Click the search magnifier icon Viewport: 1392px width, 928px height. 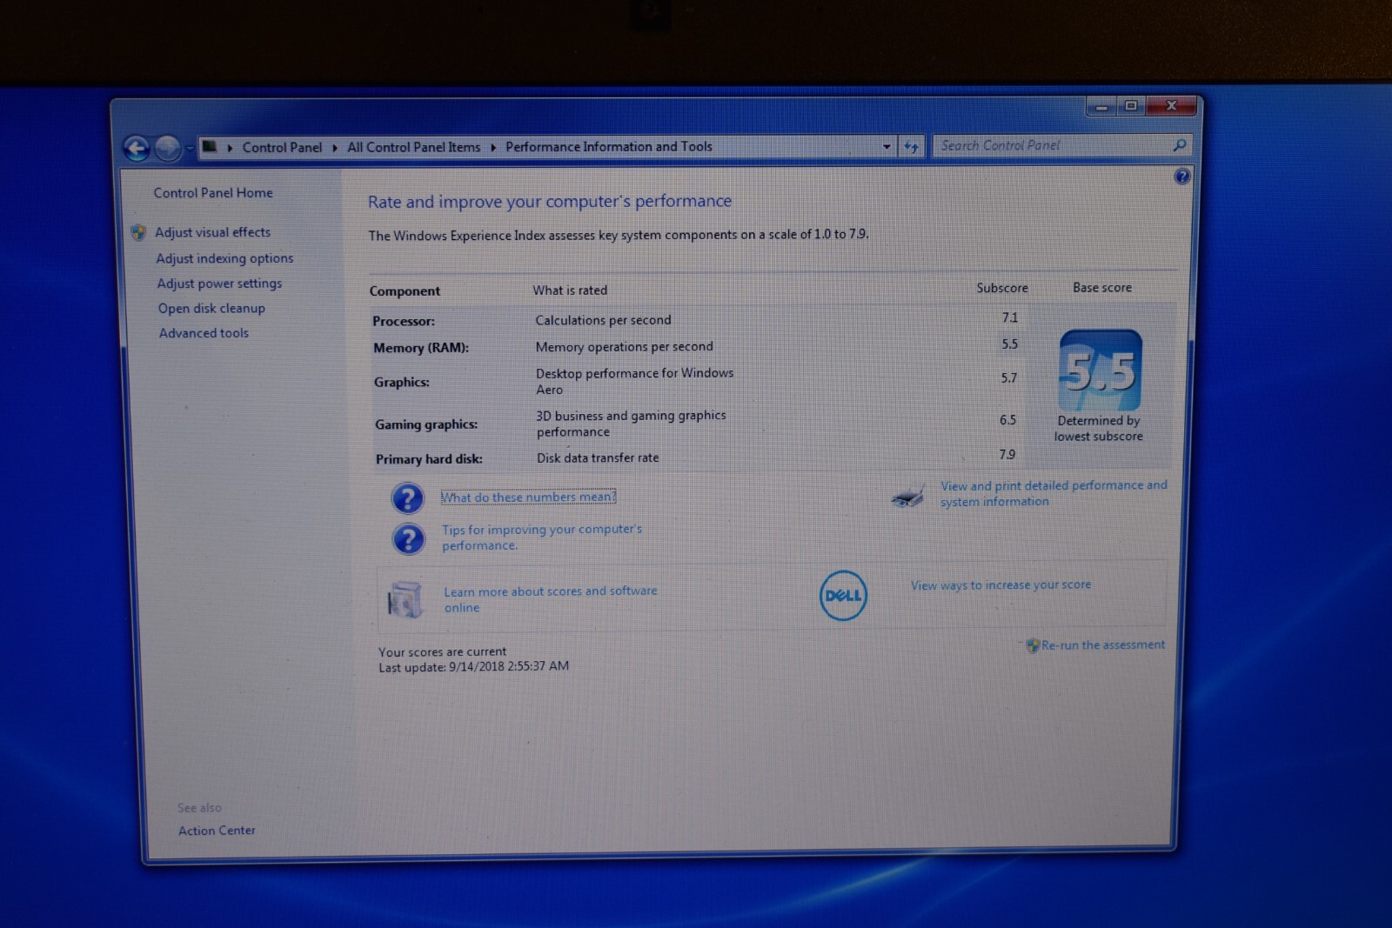1180,145
